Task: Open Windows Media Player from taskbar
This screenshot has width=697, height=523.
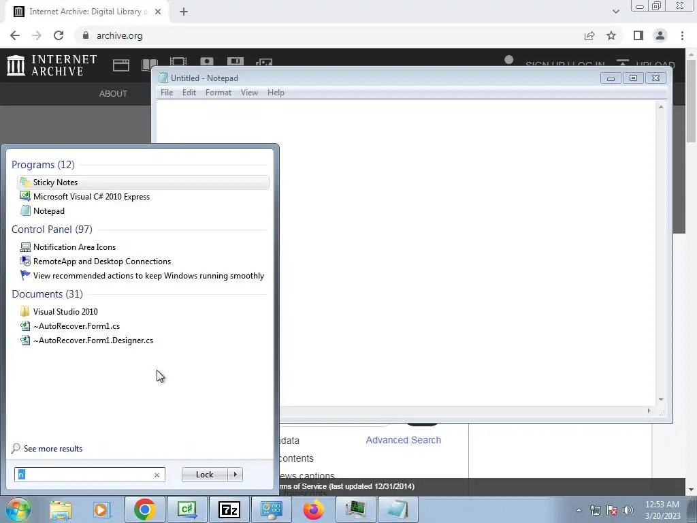Action: (x=101, y=509)
